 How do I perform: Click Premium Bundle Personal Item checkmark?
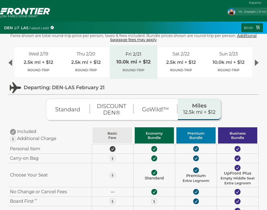(196, 149)
